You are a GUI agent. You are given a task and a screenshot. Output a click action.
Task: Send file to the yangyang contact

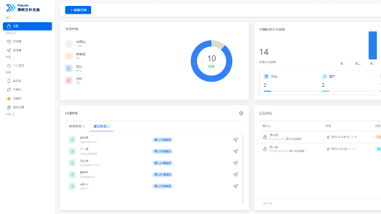[x=236, y=174]
